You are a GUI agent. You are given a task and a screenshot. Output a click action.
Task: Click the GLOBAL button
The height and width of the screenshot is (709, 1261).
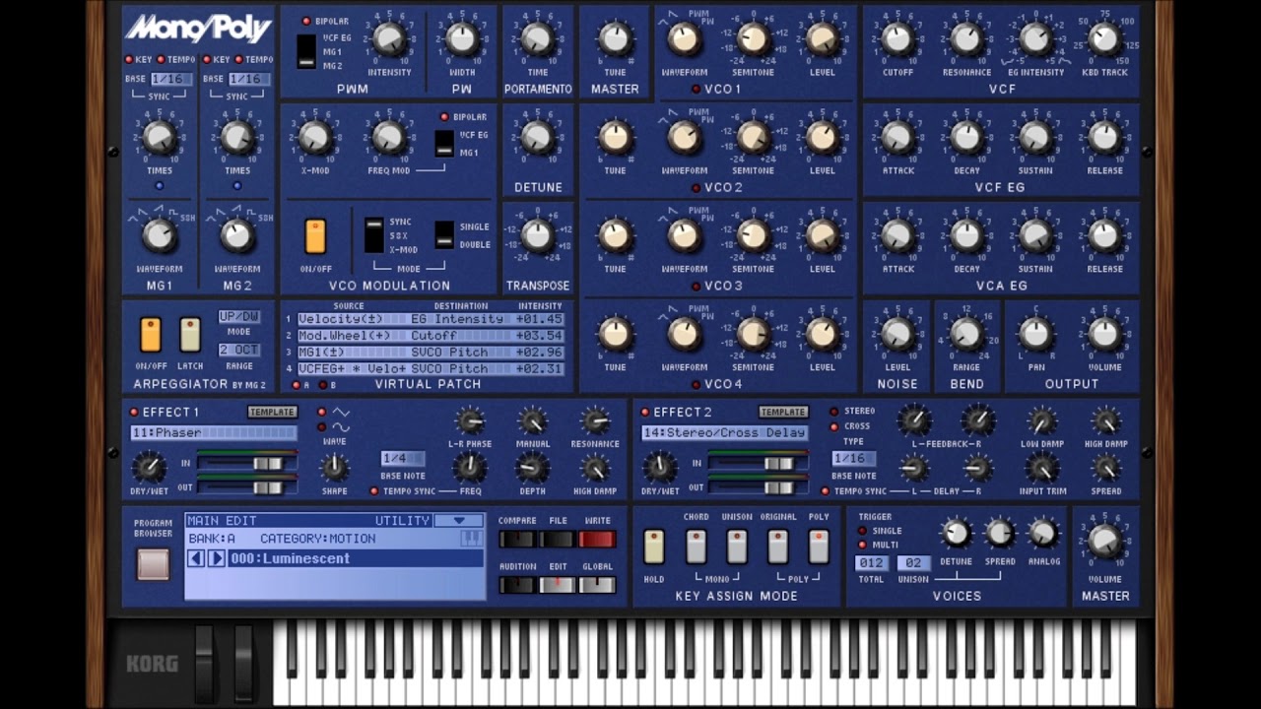point(597,585)
